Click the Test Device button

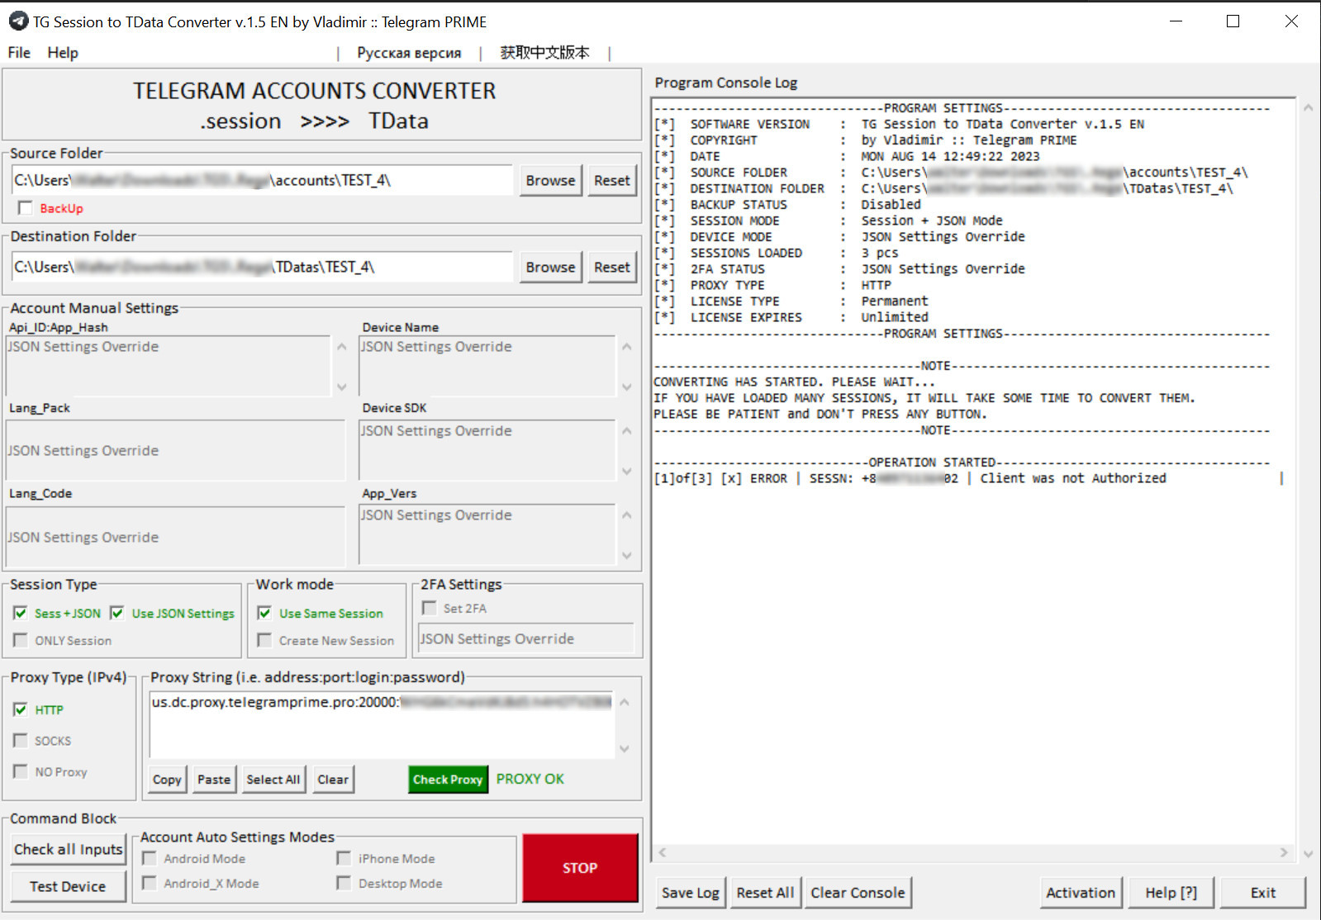click(68, 886)
